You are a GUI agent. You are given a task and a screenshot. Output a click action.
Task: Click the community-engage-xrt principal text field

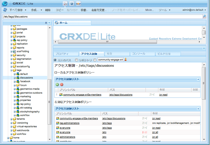tap(111, 60)
